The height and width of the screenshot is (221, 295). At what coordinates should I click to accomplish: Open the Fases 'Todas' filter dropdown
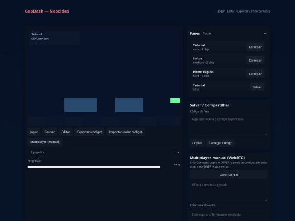(234, 33)
